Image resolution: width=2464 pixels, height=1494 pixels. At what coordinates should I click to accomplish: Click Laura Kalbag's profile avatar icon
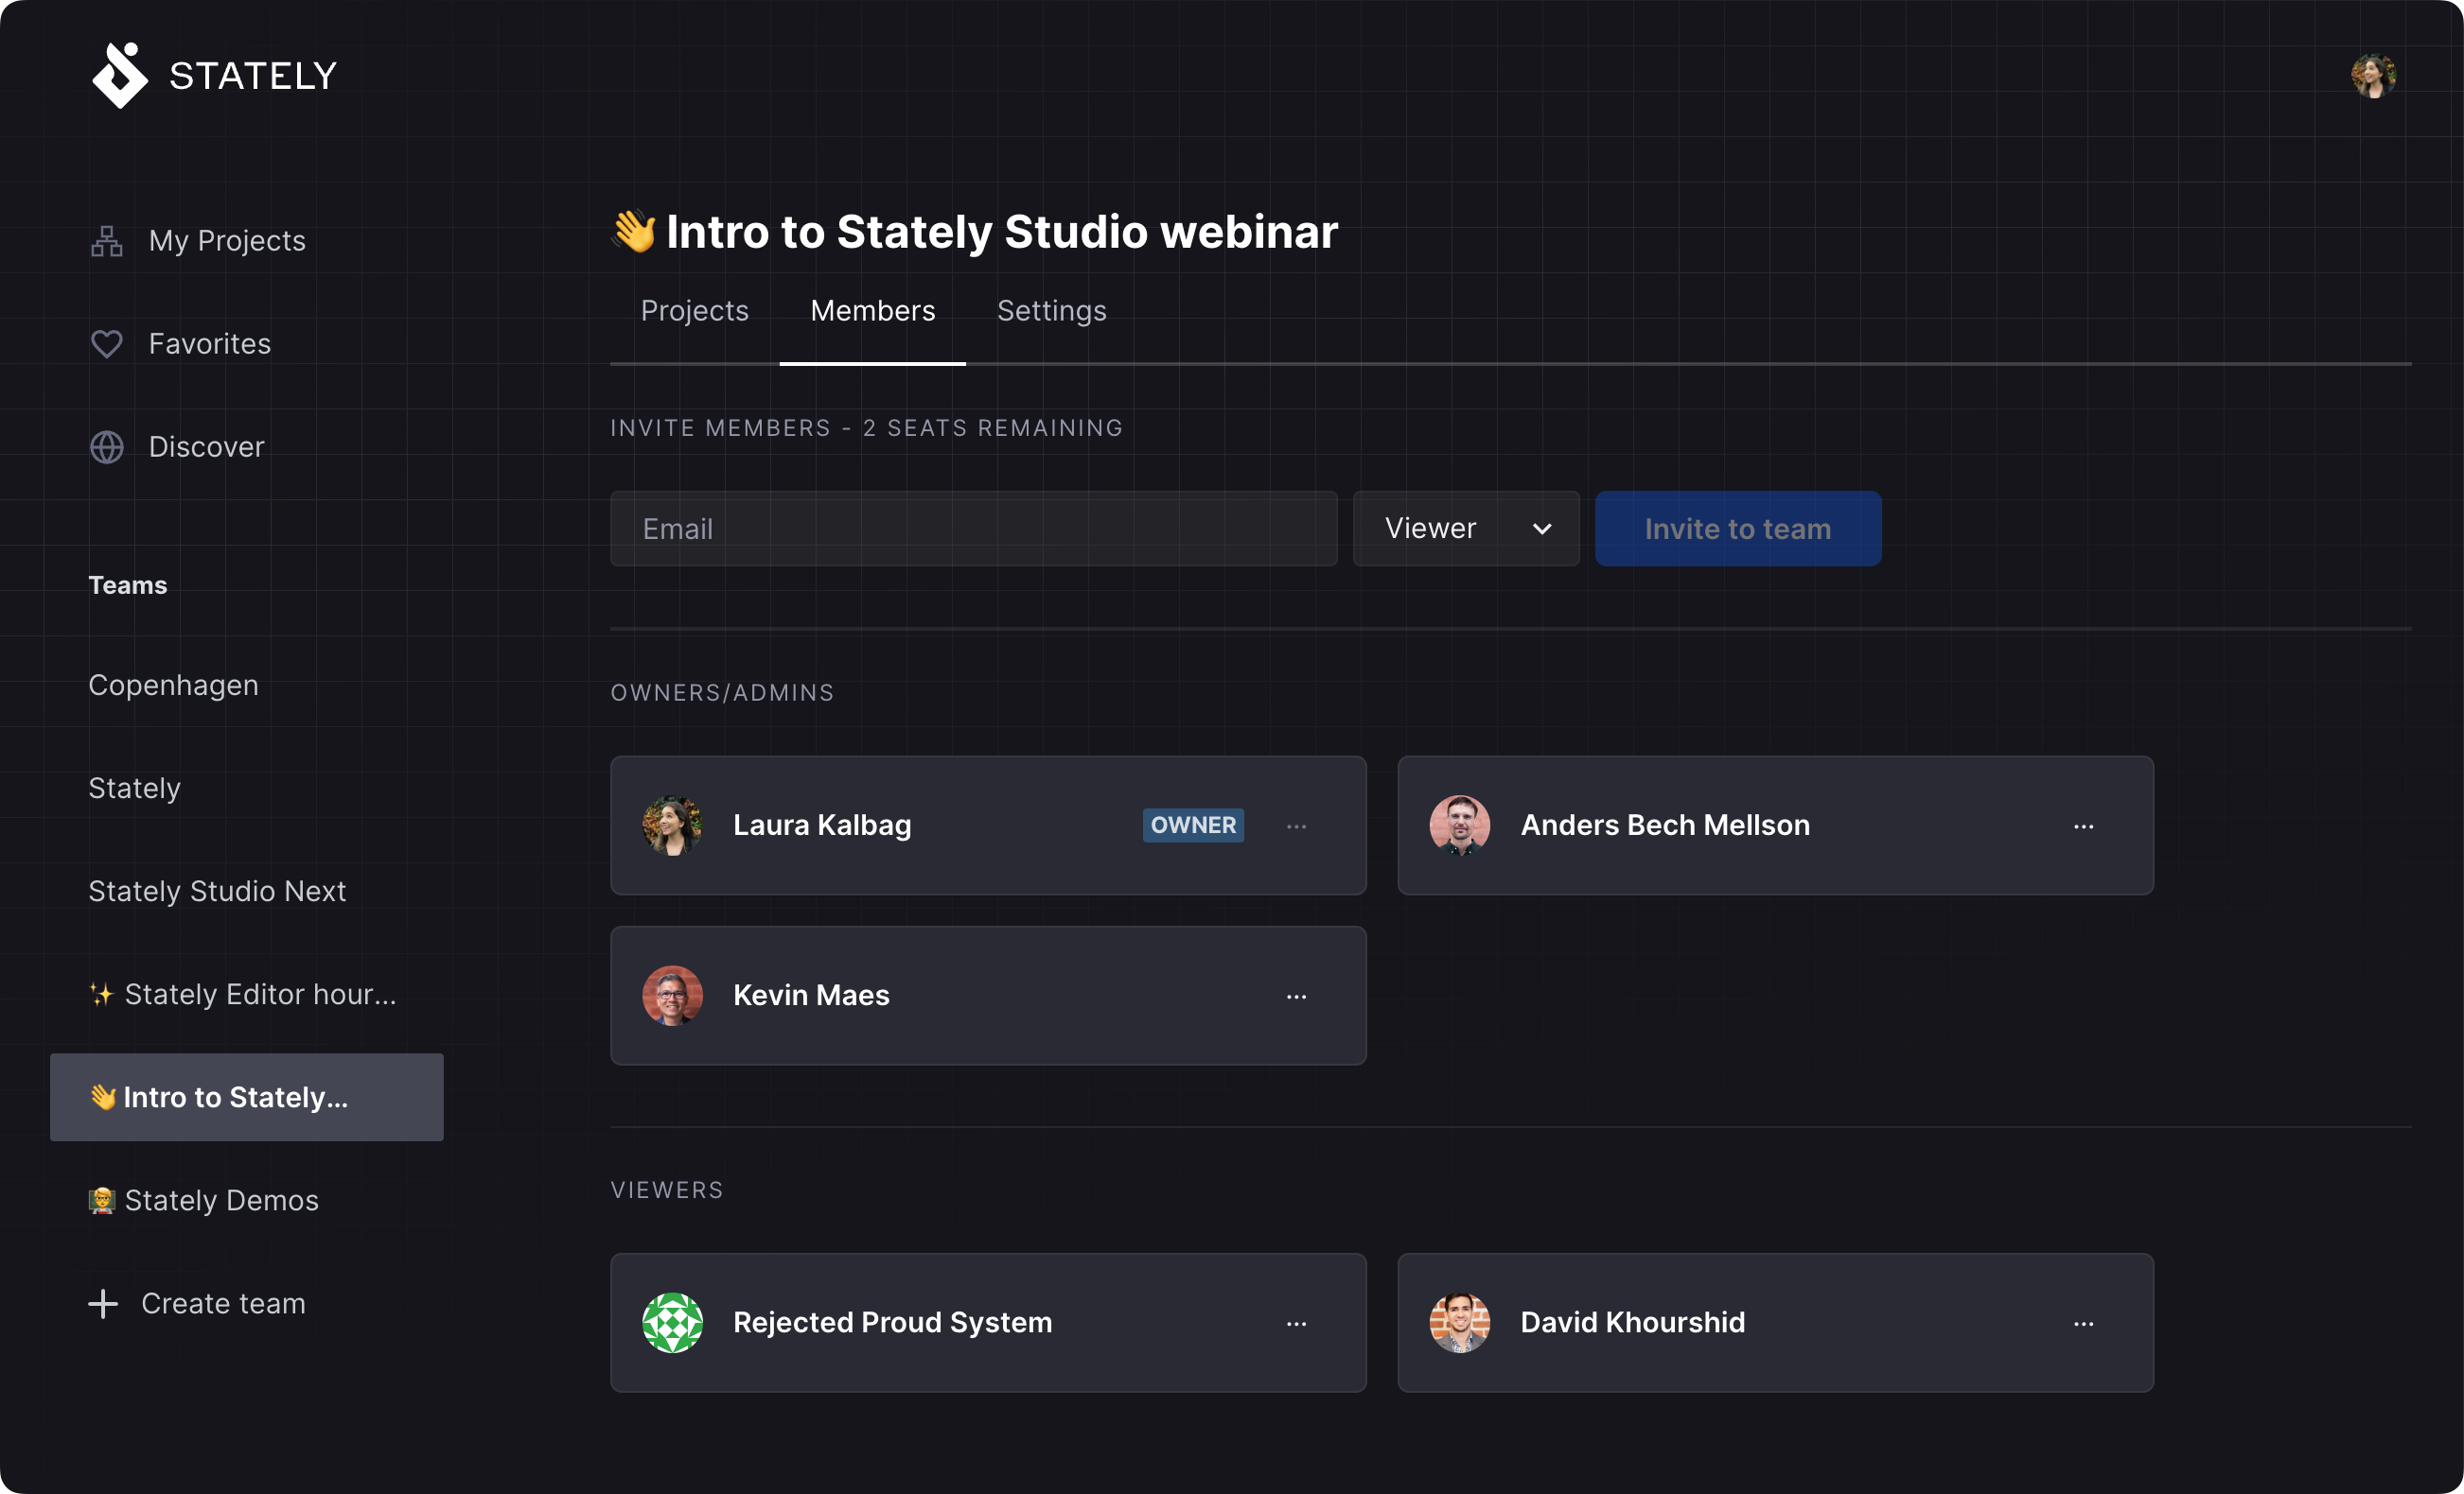674,822
